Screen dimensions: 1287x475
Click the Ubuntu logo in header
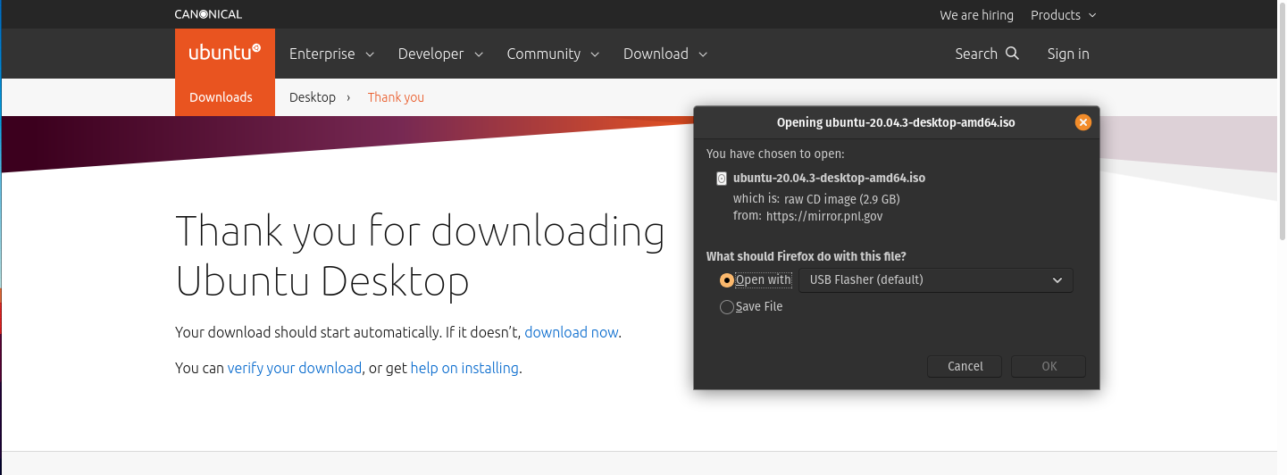point(224,53)
